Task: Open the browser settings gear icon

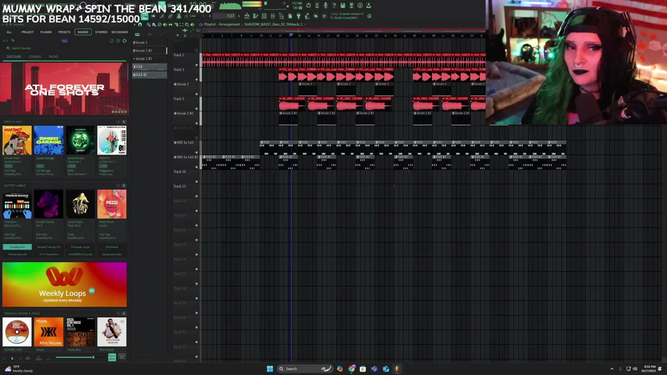Action: click(x=125, y=41)
